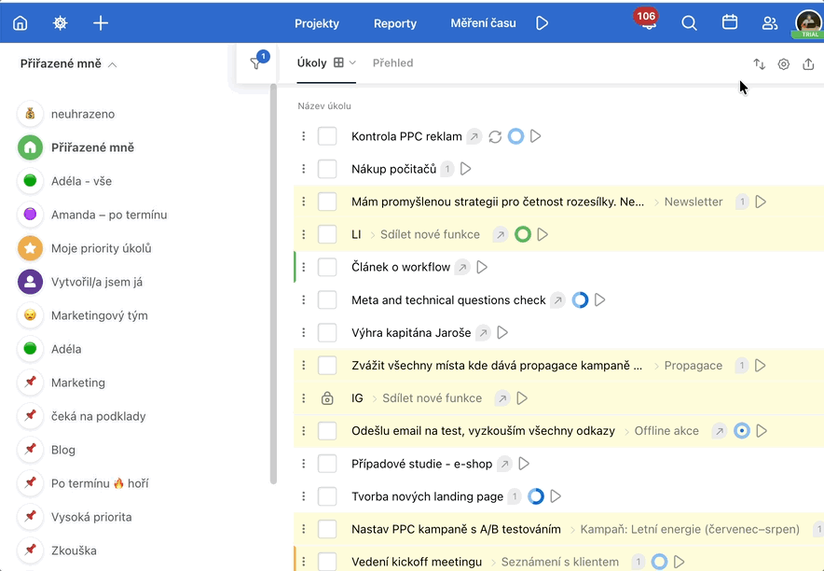This screenshot has height=571, width=824.
Task: Click the export share icon
Action: coord(808,64)
